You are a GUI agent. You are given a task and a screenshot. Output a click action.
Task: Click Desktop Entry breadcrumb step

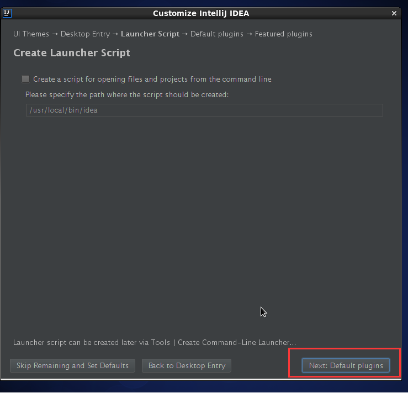(86, 34)
